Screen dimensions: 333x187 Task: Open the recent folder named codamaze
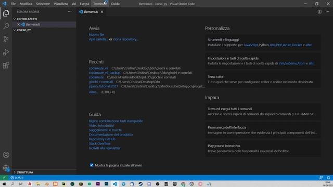coord(96,77)
